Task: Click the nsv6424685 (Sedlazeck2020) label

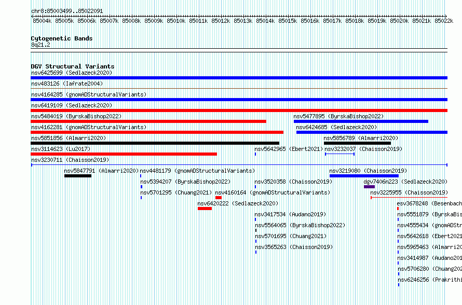Action: [x=336, y=127]
